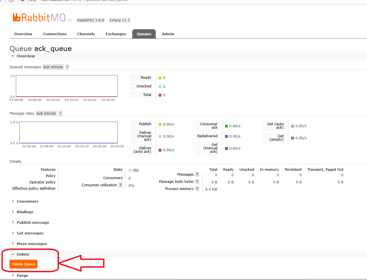Image resolution: width=367 pixels, height=280 pixels.
Task: Open help icon beside Process memory
Action: [197, 189]
